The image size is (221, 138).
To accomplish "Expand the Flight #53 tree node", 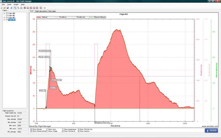I will (4, 20).
